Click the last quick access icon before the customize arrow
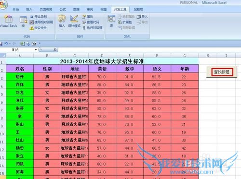The image size is (241, 179). [34, 44]
